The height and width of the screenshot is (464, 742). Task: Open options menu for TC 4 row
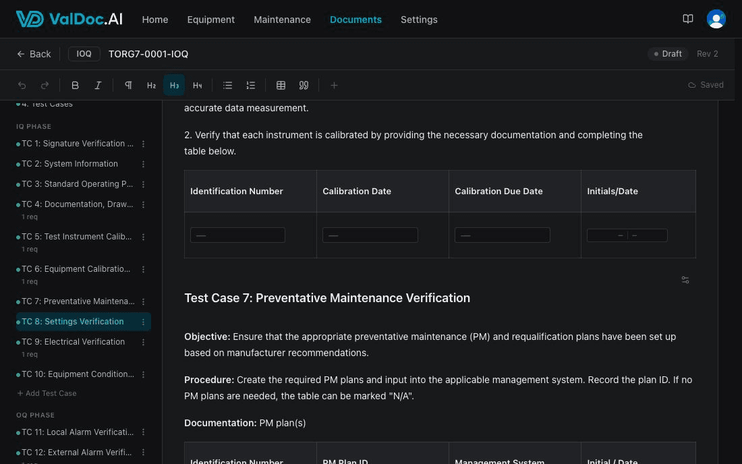point(144,205)
